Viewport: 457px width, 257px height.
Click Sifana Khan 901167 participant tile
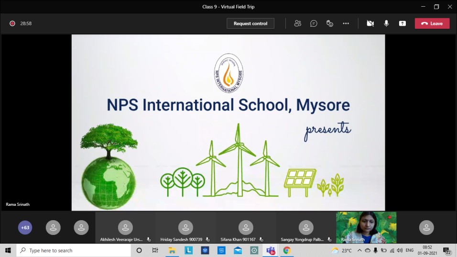pos(246,228)
